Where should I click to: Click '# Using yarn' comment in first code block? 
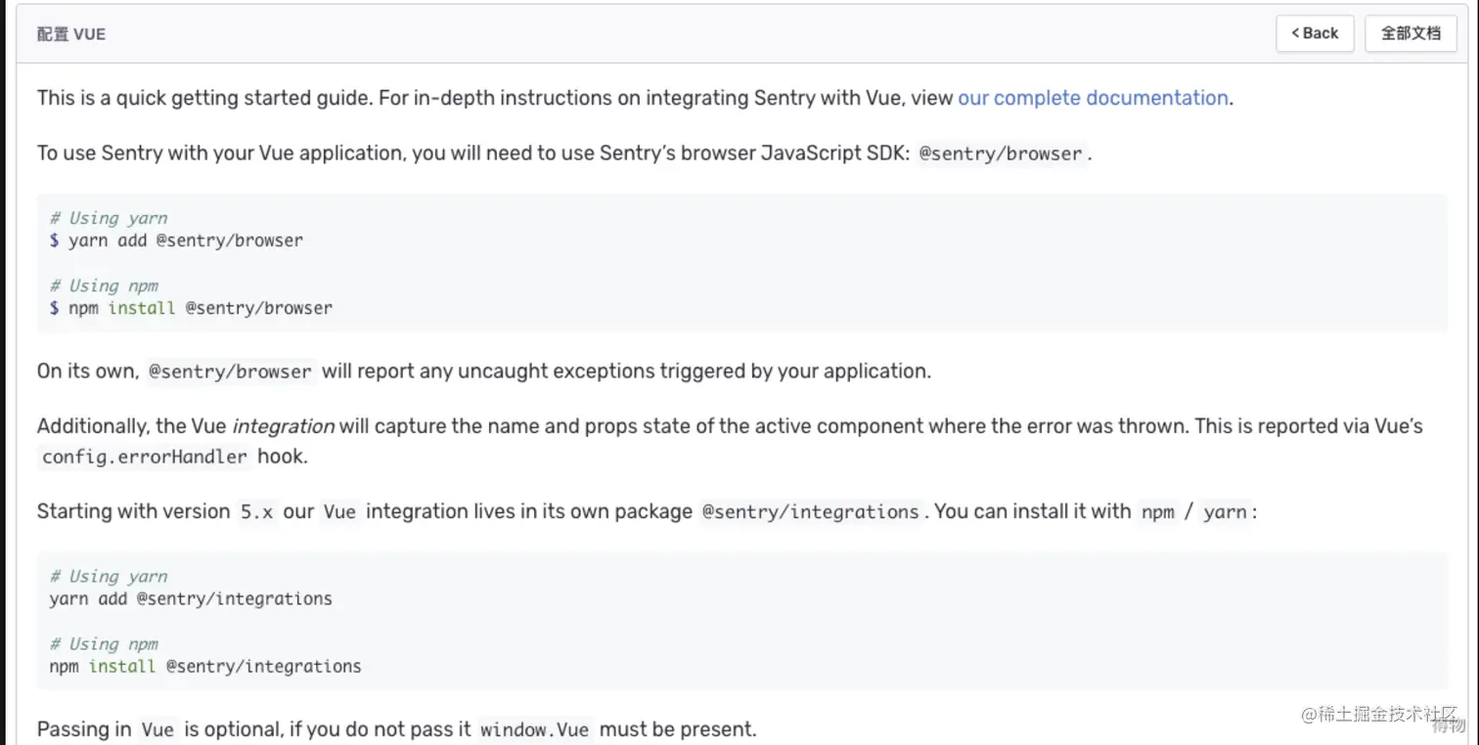tap(109, 218)
